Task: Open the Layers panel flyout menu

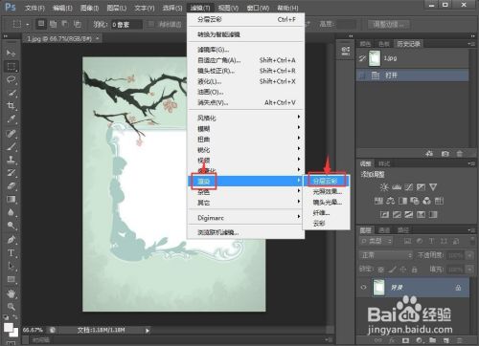Action: [x=471, y=230]
